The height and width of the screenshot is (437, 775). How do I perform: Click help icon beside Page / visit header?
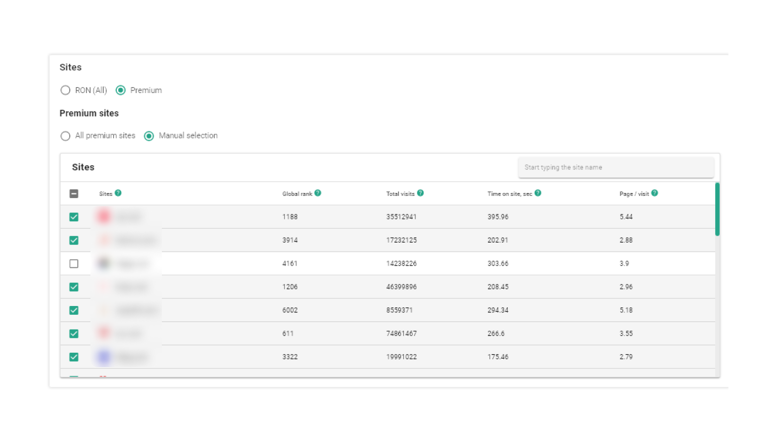tap(654, 193)
